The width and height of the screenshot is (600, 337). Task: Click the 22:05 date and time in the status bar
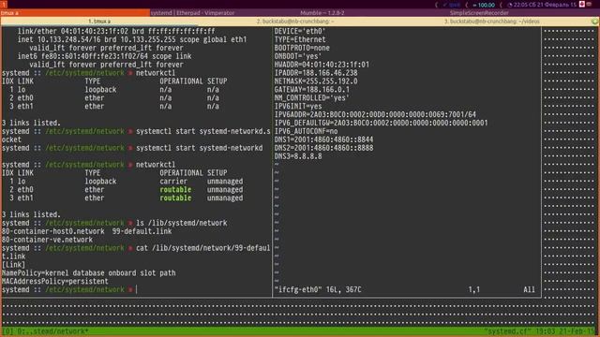(x=545, y=5)
